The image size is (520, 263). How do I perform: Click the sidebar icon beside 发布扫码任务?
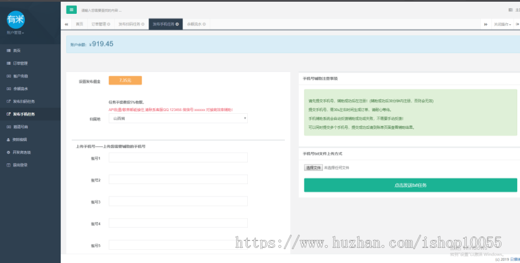pos(9,102)
